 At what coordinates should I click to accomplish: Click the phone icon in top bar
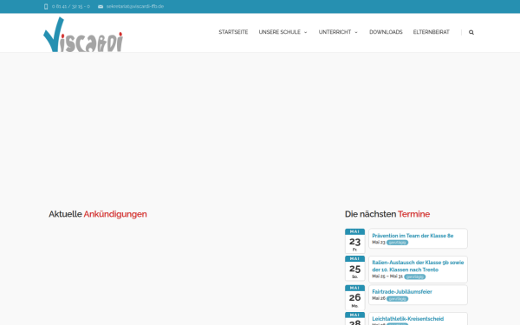pos(46,6)
